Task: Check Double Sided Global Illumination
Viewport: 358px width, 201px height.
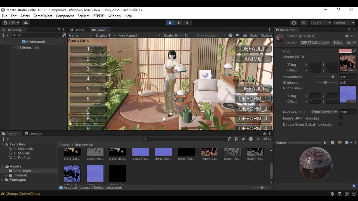Action: click(341, 125)
